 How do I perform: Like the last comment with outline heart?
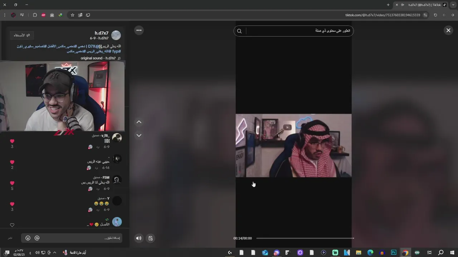coord(12,225)
